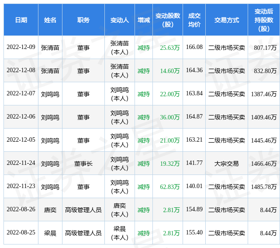Click 19.32万 share change value
The image size is (280, 248).
click(x=169, y=164)
